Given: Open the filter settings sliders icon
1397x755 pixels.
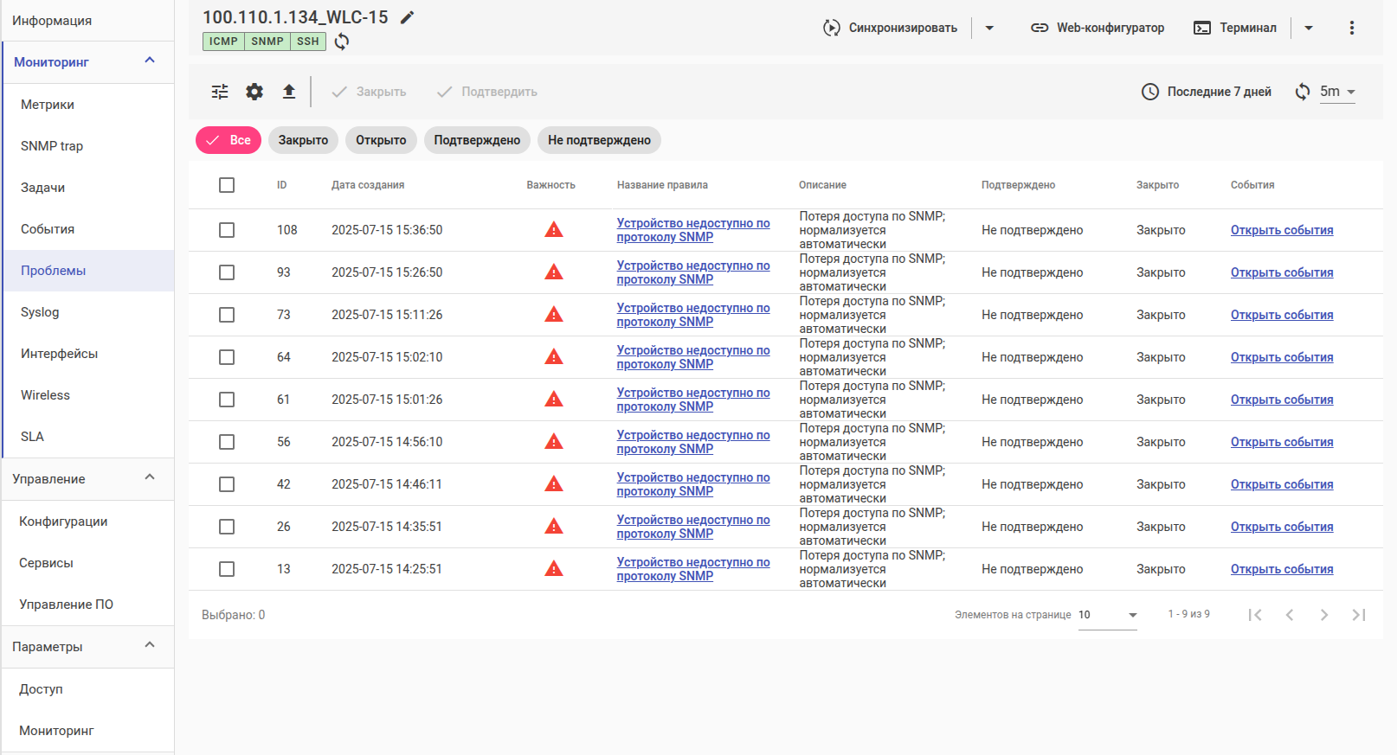Looking at the screenshot, I should (220, 92).
